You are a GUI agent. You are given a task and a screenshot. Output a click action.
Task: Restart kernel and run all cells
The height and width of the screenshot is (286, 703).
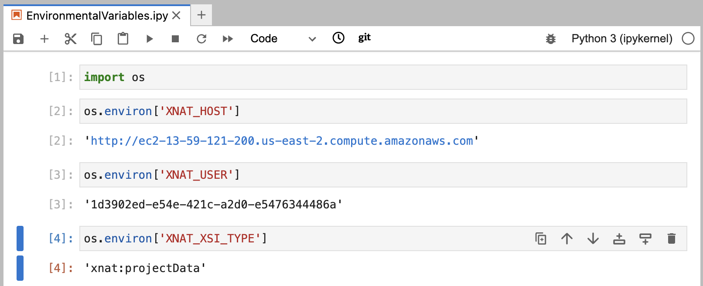(228, 39)
